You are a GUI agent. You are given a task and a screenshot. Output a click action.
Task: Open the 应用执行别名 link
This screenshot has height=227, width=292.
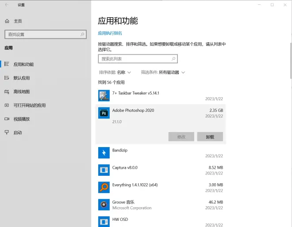click(x=110, y=33)
